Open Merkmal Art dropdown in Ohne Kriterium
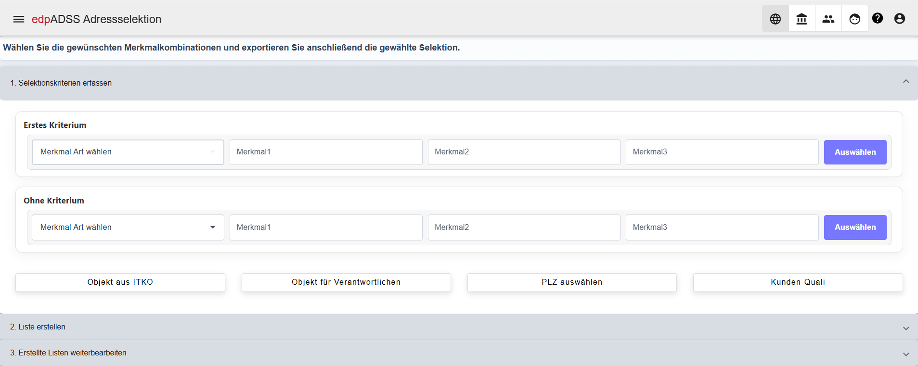Viewport: 918px width, 366px height. [128, 227]
